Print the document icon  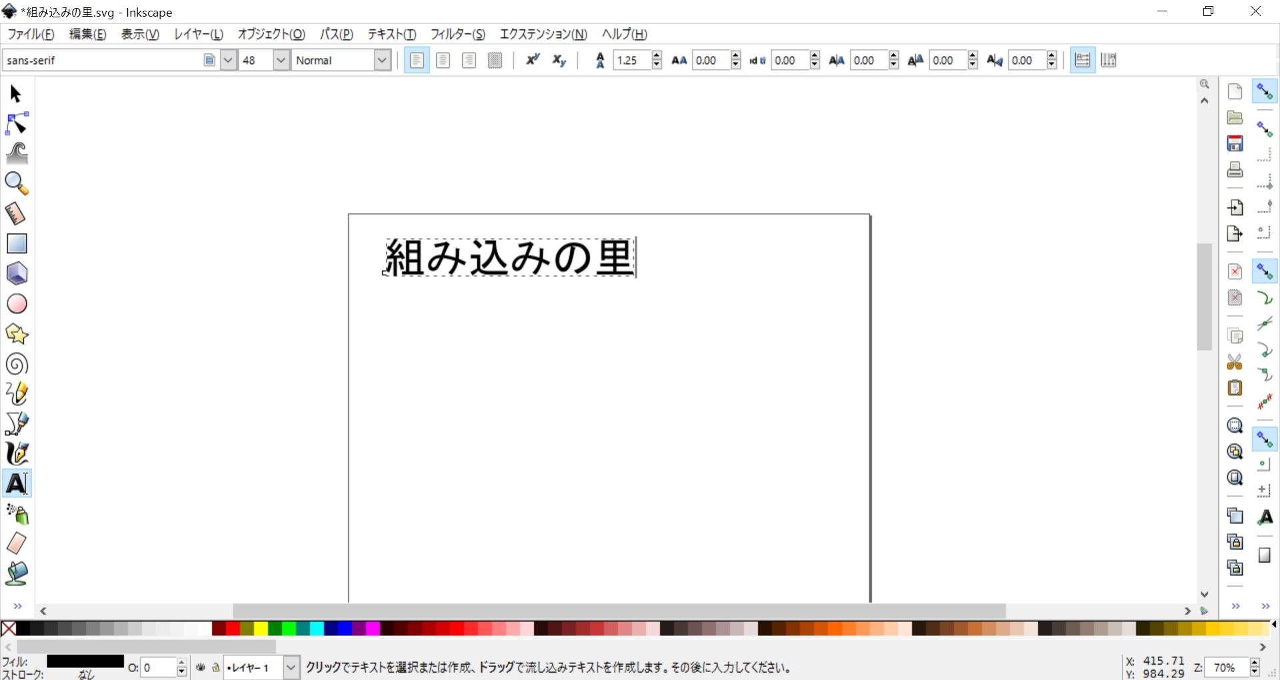pos(1235,169)
